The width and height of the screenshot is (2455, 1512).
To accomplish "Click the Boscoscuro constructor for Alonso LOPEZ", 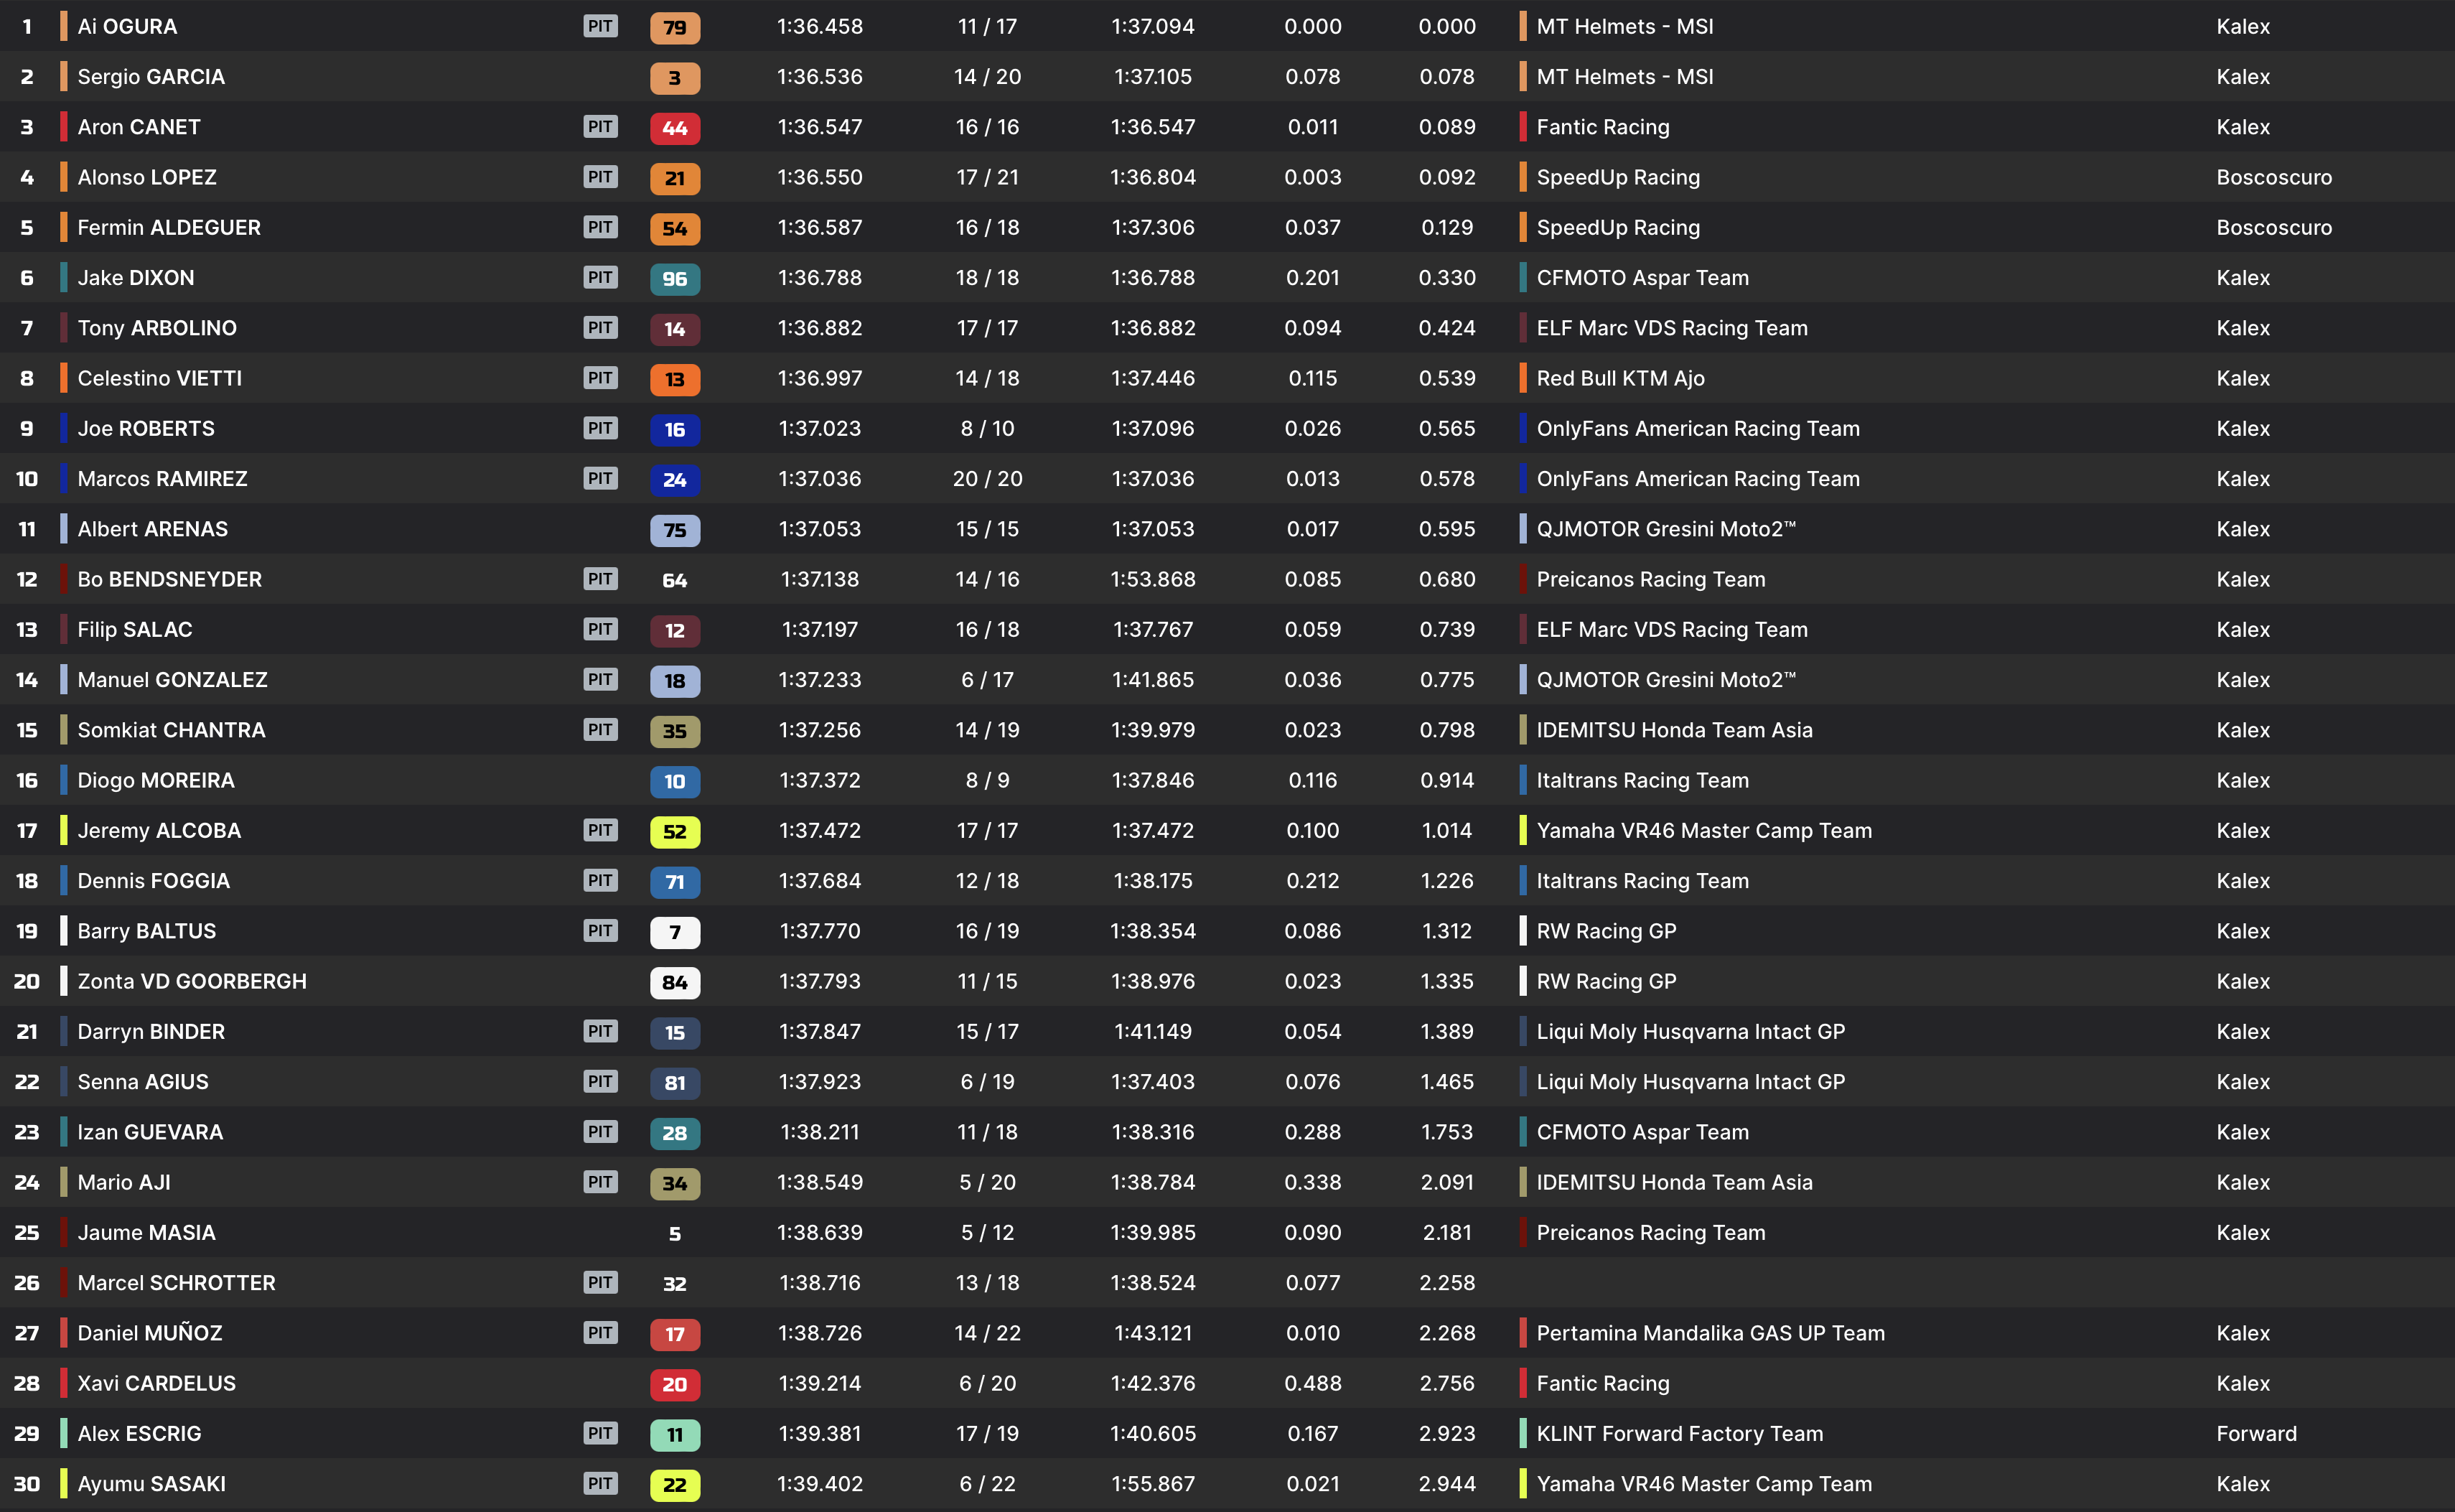I will (2273, 178).
